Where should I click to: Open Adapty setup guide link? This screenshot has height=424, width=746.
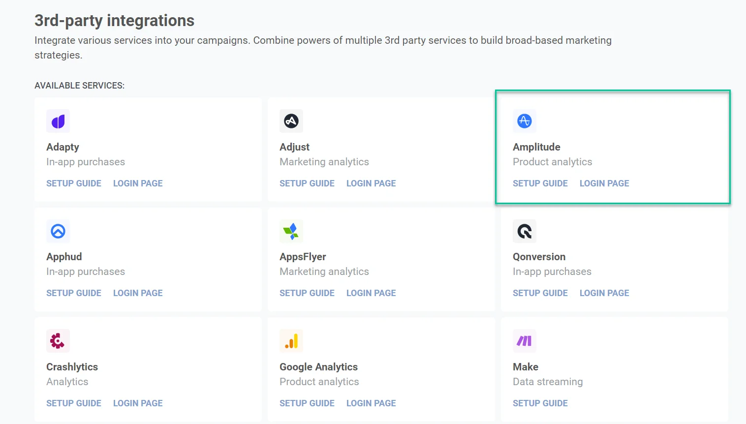point(74,183)
